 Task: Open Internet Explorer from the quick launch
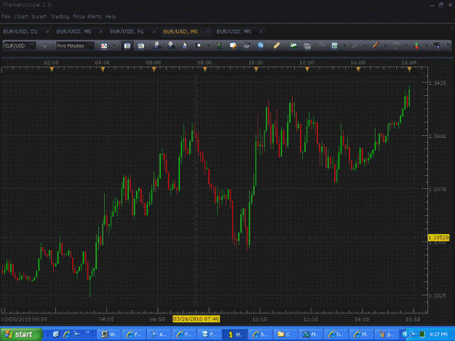coord(67,334)
